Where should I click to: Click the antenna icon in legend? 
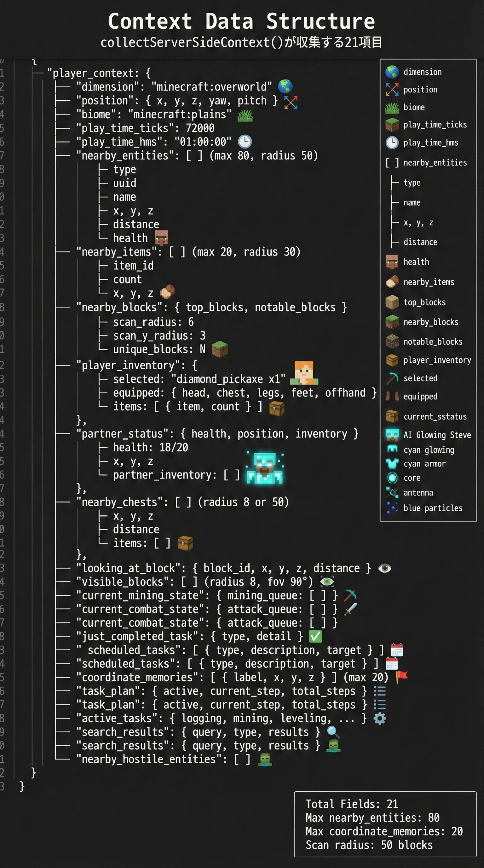click(392, 493)
